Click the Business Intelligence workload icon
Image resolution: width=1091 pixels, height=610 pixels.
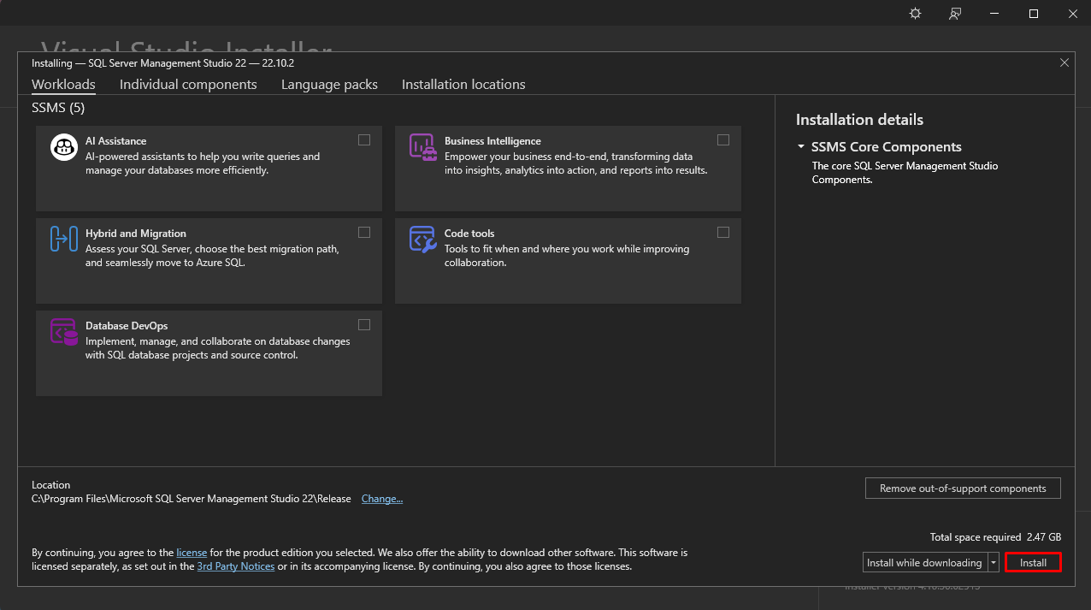pyautogui.click(x=423, y=147)
